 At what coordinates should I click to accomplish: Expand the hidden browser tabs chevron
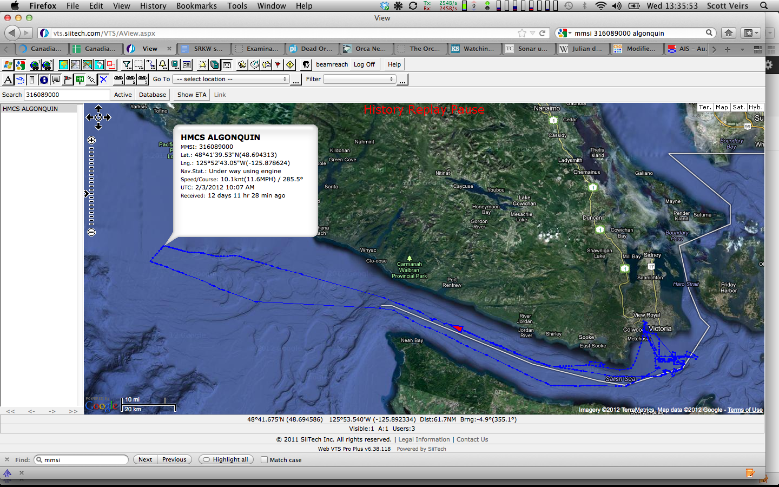coord(714,49)
